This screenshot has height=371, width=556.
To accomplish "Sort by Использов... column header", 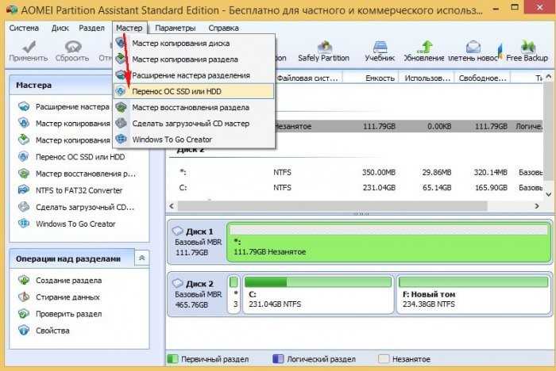I will (427, 78).
